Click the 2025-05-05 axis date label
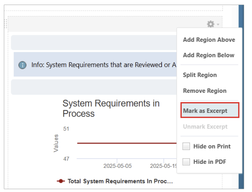This screenshot has height=192, width=252. click(x=117, y=166)
